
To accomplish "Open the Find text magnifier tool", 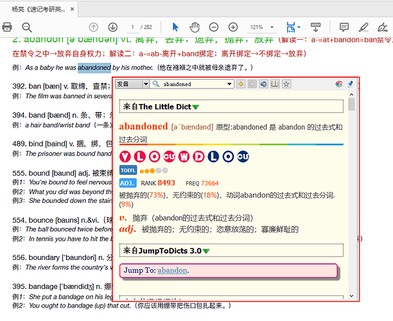I will coord(27,28).
